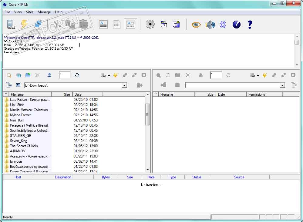Viewport: 303px width, 222px height.
Task: Toggle the eye view icon
Action: point(196,25)
